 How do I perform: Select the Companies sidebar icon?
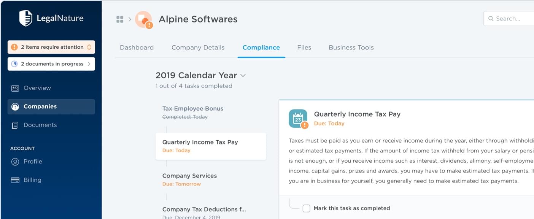(x=15, y=107)
